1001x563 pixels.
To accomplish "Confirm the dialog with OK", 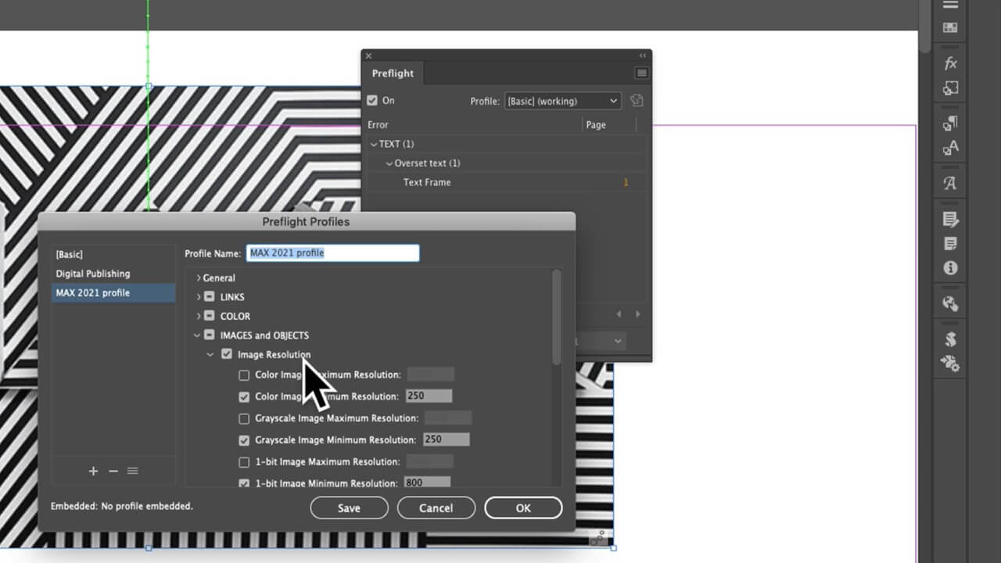I will pyautogui.click(x=523, y=507).
